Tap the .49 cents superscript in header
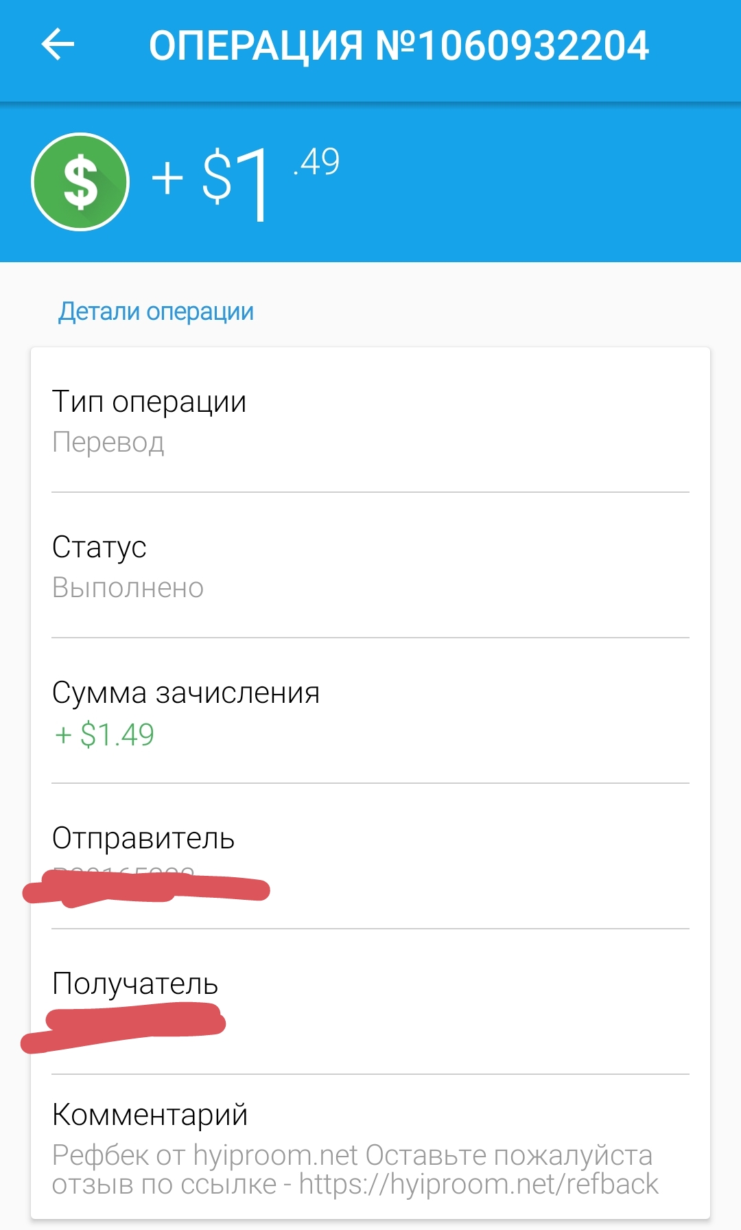 317,163
